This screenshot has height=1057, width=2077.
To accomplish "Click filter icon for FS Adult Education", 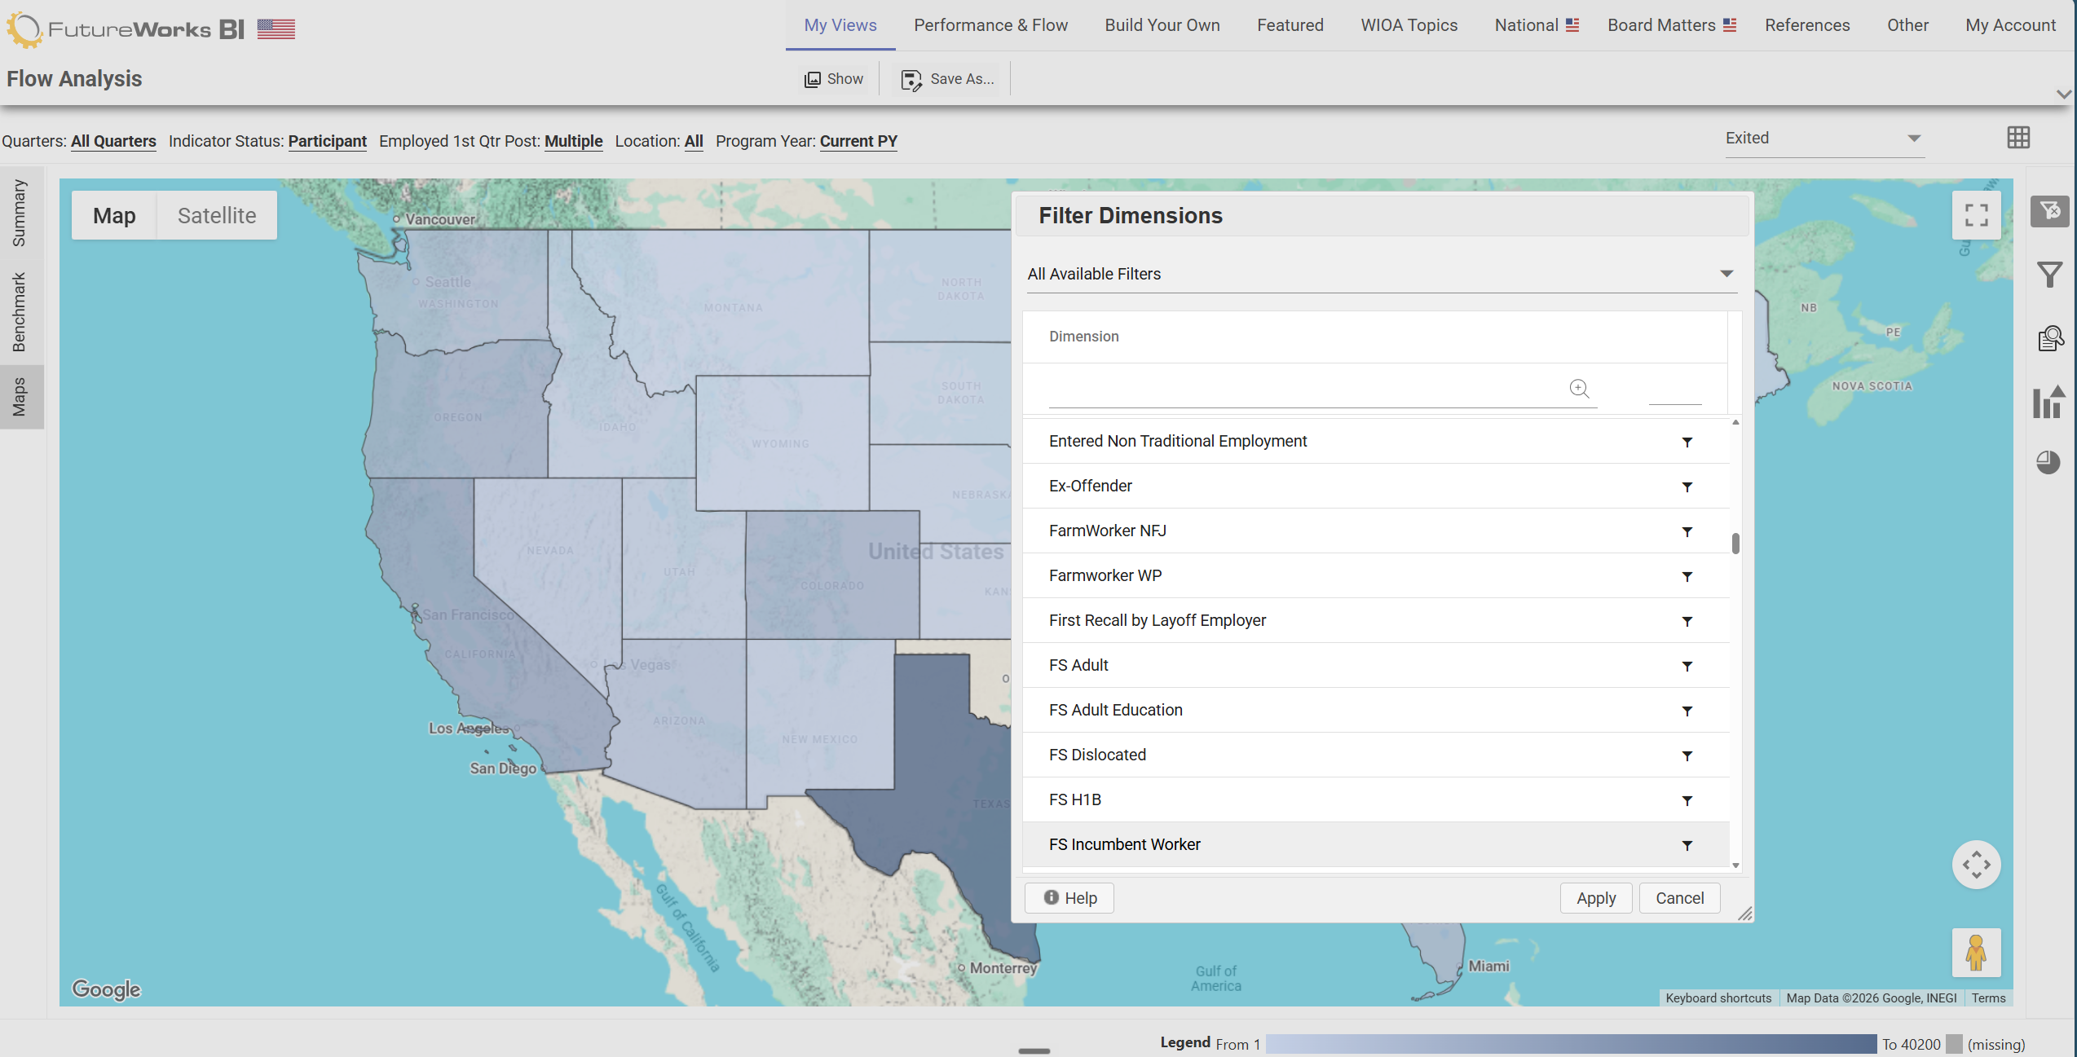I will tap(1687, 711).
